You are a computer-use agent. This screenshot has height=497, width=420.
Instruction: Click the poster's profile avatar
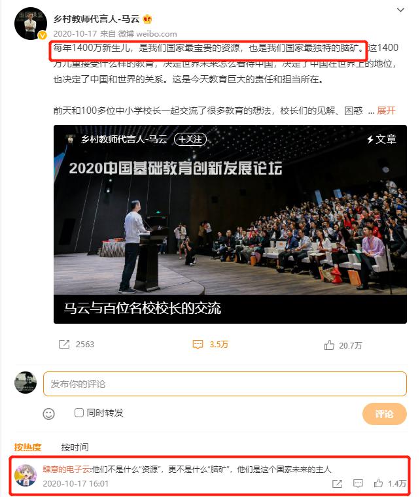(x=31, y=24)
